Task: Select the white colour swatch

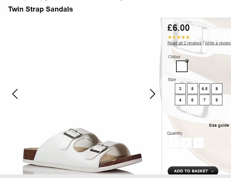Action: tap(182, 66)
